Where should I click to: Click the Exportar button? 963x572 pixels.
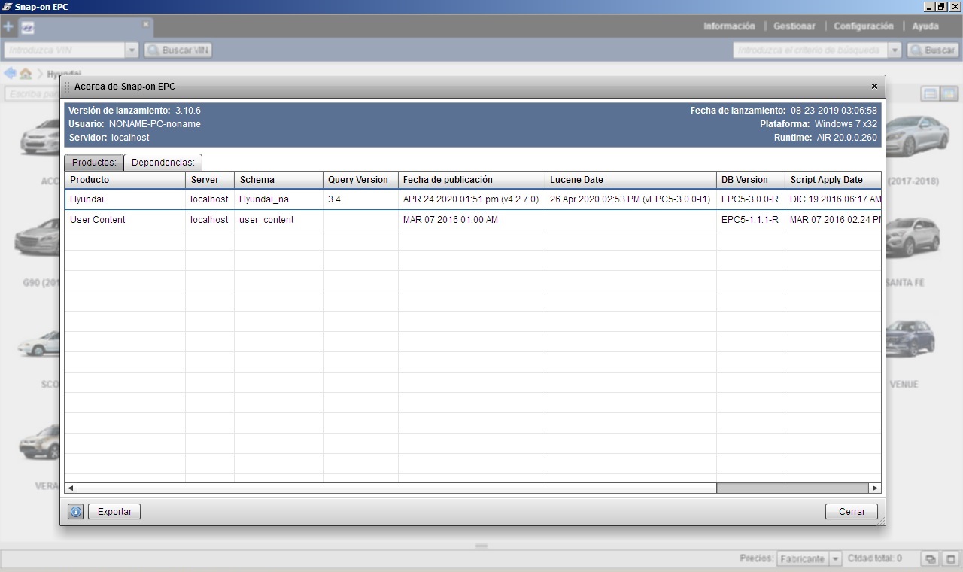[x=114, y=512]
